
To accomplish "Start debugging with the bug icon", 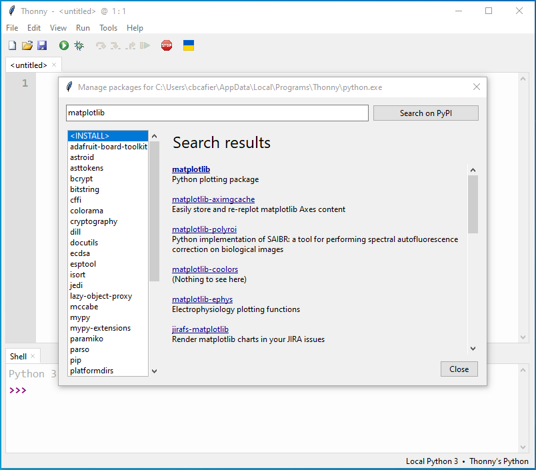I will point(79,45).
